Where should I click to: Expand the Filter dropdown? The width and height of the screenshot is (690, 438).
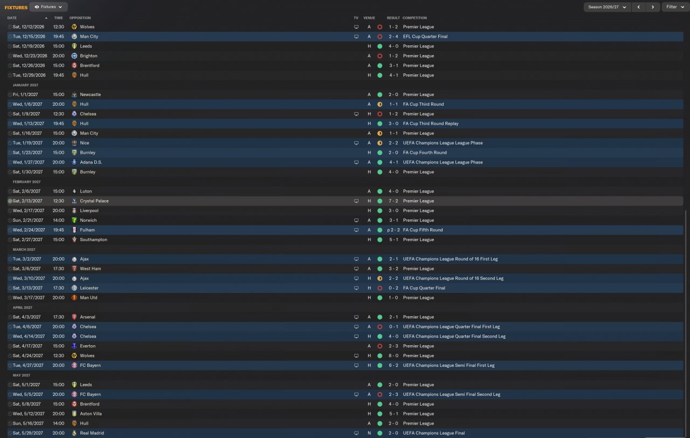tap(675, 7)
